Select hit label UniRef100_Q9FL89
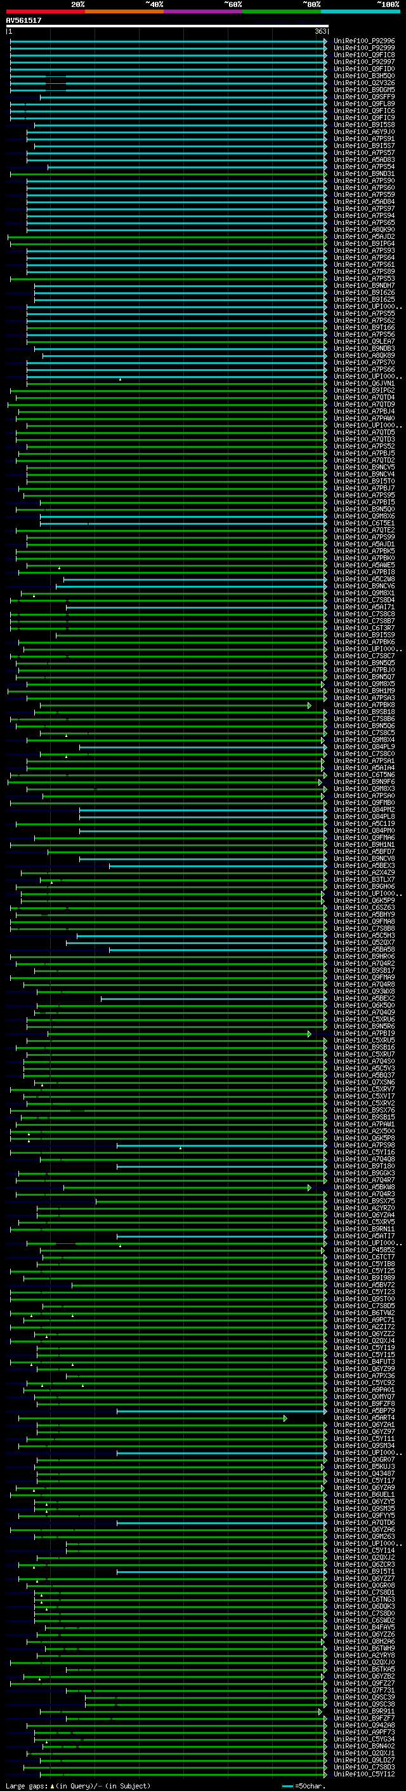Screen dimensions: 406x1791 click(x=364, y=104)
